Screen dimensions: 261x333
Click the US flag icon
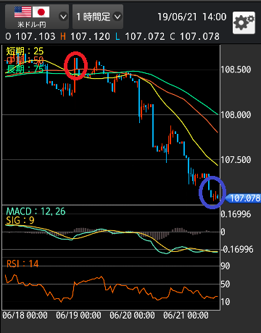(22, 12)
